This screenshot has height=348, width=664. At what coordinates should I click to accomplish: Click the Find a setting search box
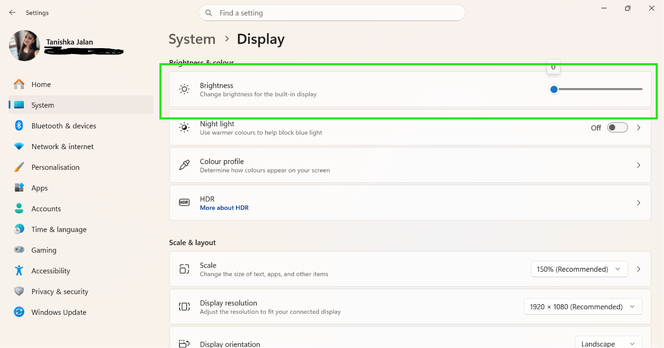332,13
